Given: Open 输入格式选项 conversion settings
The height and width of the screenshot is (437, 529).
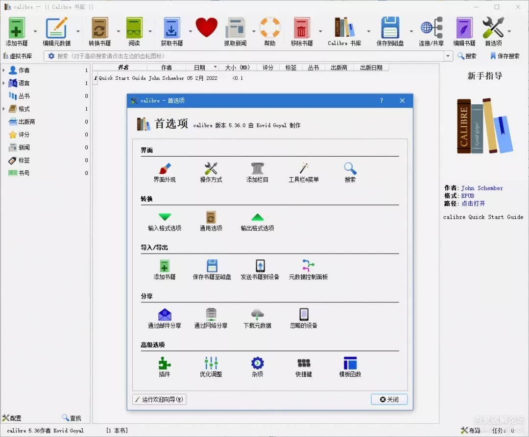Looking at the screenshot, I should point(165,221).
